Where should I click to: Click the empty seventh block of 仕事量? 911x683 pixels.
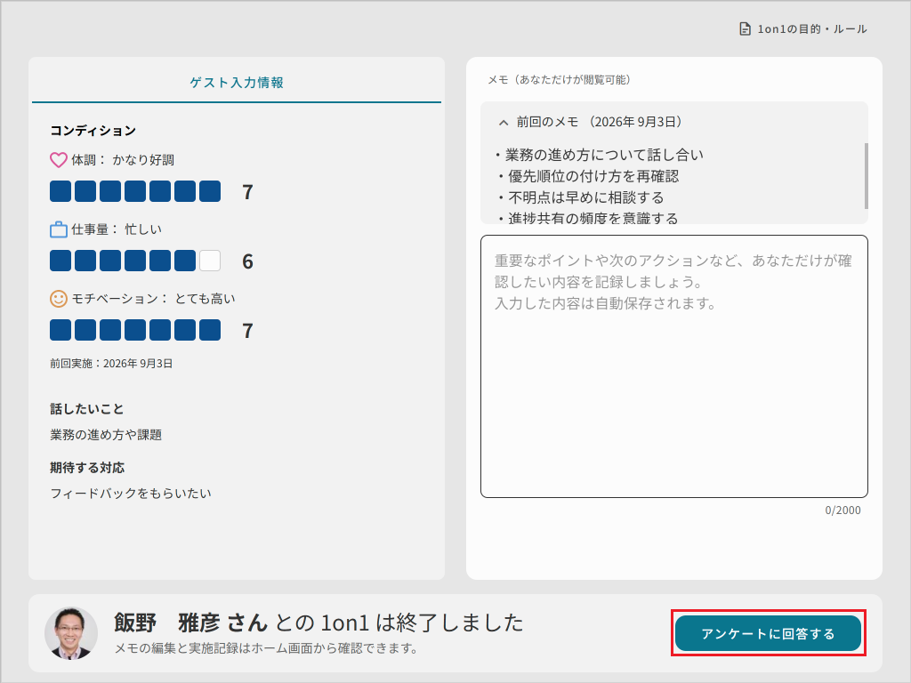[210, 261]
